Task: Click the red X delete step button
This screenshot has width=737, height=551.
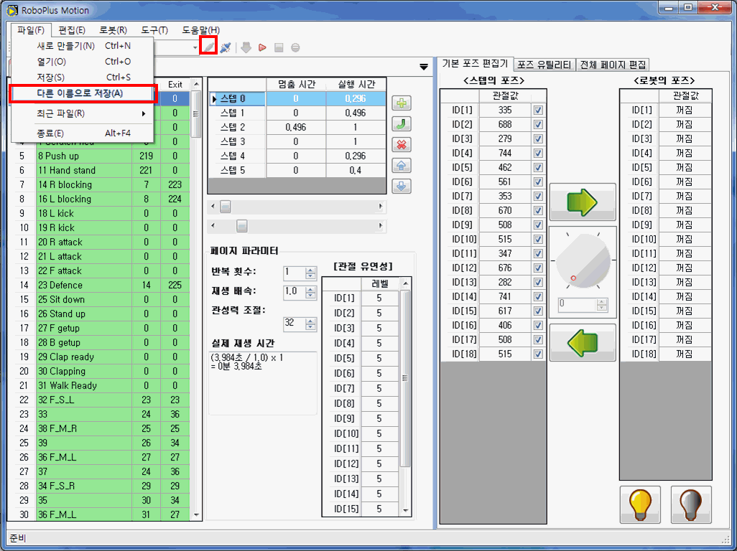Action: tap(402, 145)
